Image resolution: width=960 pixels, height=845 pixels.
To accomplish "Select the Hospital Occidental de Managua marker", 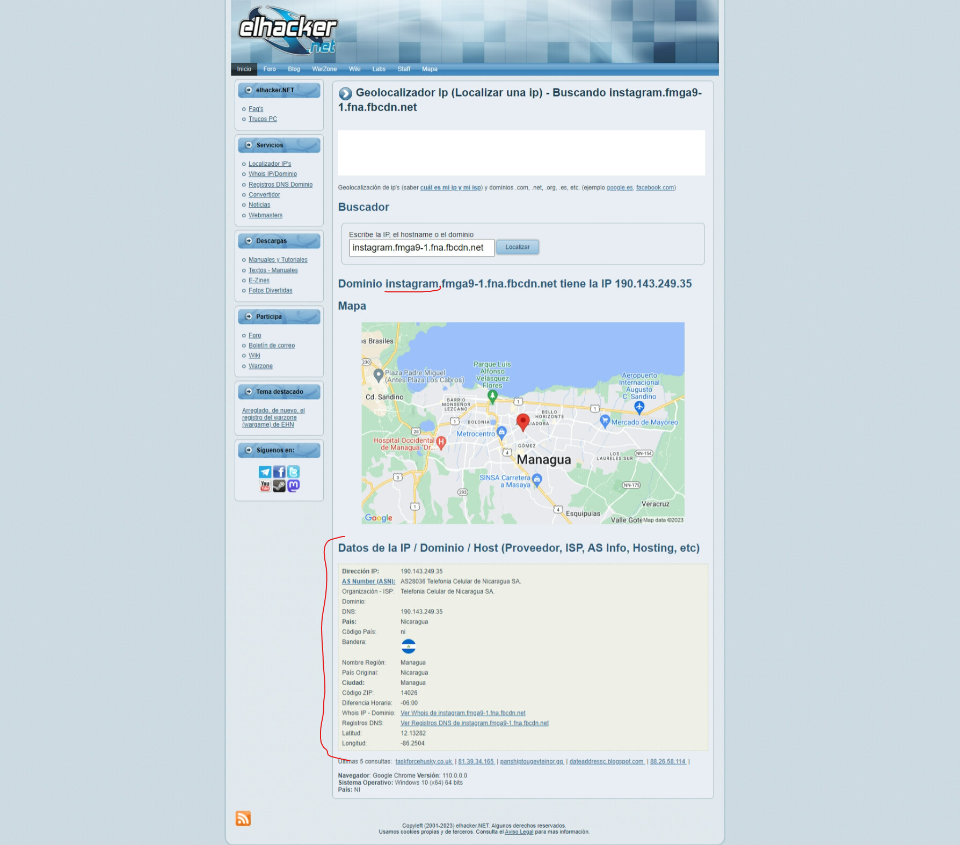I will [x=441, y=443].
